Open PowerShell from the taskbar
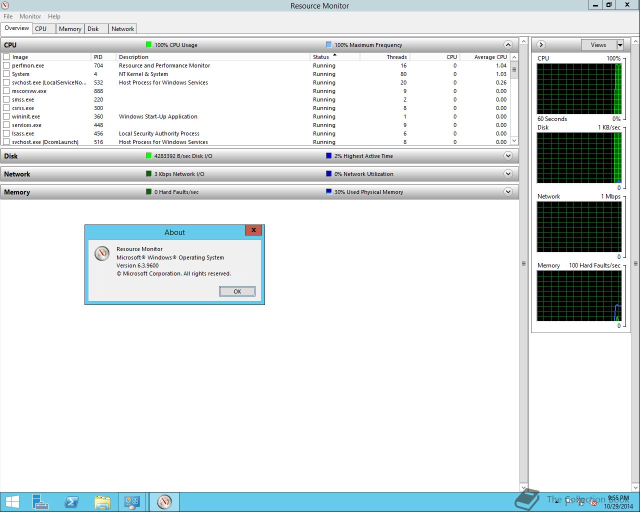Viewport: 640px width, 512px height. (x=71, y=502)
